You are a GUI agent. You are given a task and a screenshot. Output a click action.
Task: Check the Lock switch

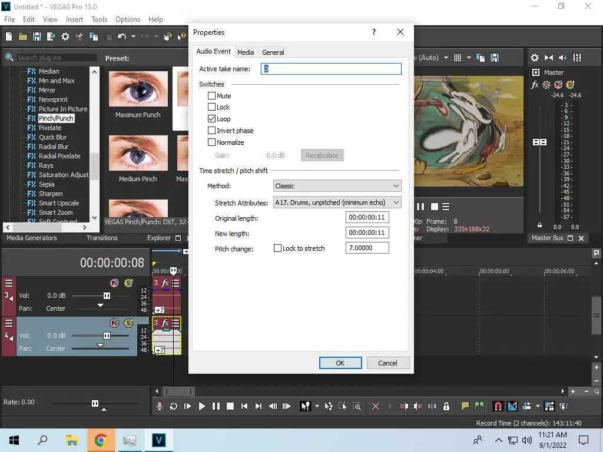[x=211, y=107]
